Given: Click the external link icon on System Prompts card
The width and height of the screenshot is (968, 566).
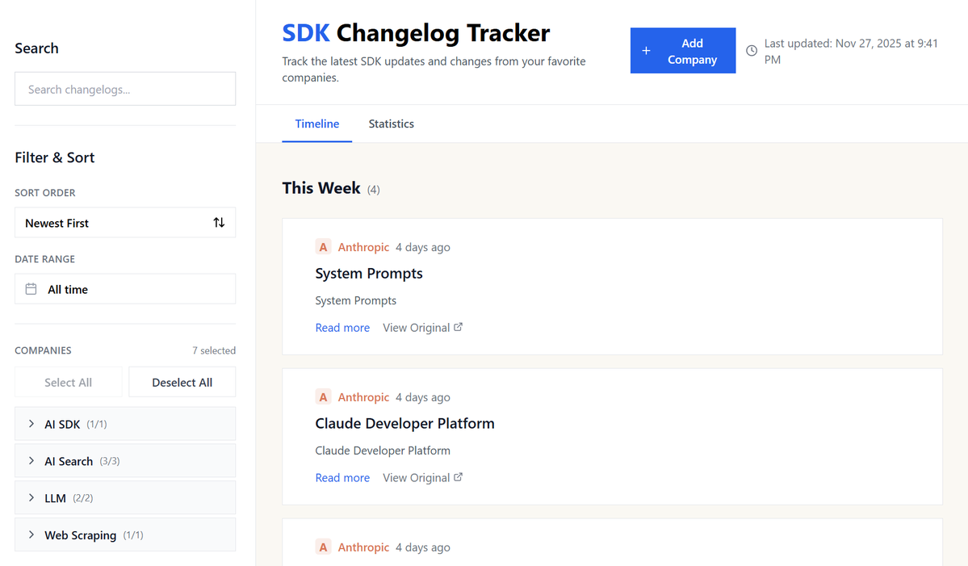Looking at the screenshot, I should pyautogui.click(x=458, y=327).
